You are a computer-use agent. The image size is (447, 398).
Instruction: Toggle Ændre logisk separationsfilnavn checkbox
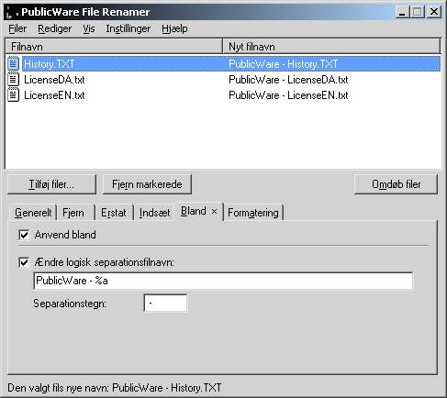coord(24,262)
